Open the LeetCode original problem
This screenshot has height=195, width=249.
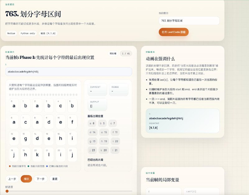coord(174,32)
